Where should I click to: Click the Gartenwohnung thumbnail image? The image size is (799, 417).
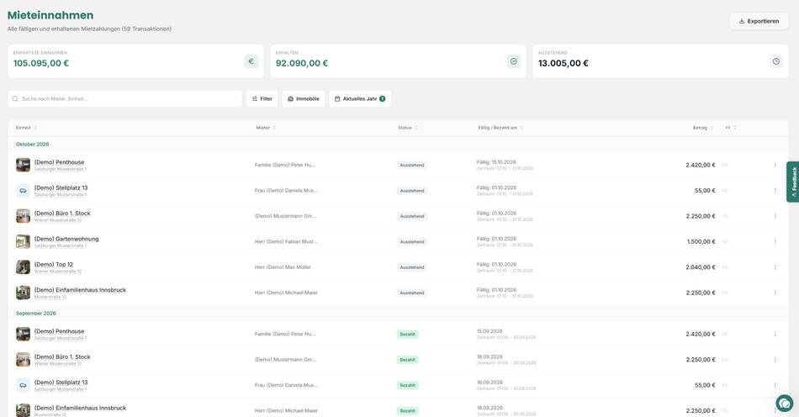(23, 241)
